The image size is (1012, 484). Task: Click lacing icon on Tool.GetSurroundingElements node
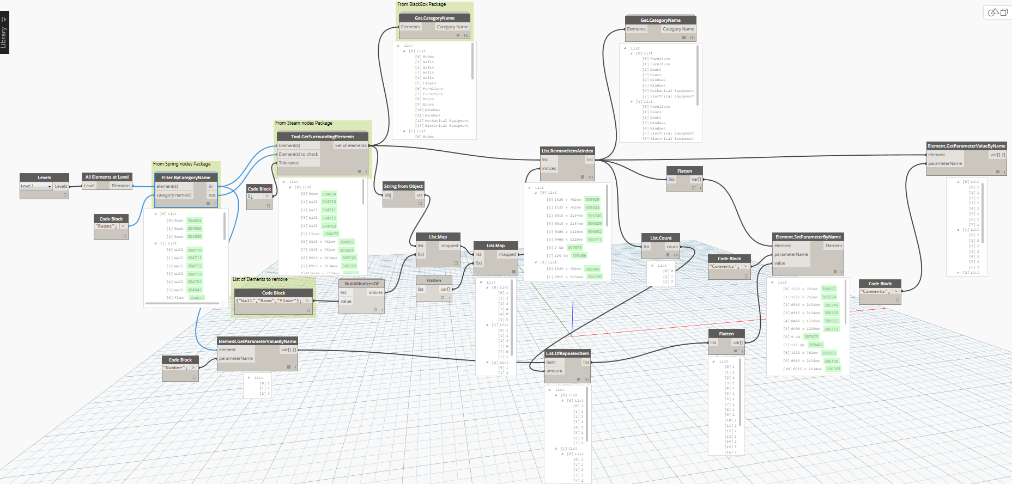pos(366,171)
